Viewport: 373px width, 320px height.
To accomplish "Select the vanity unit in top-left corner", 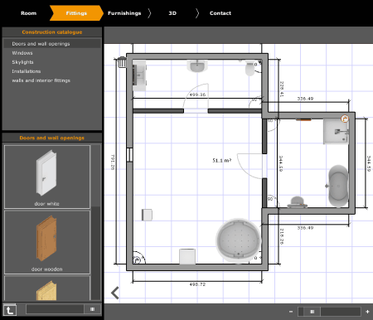I will [139, 76].
